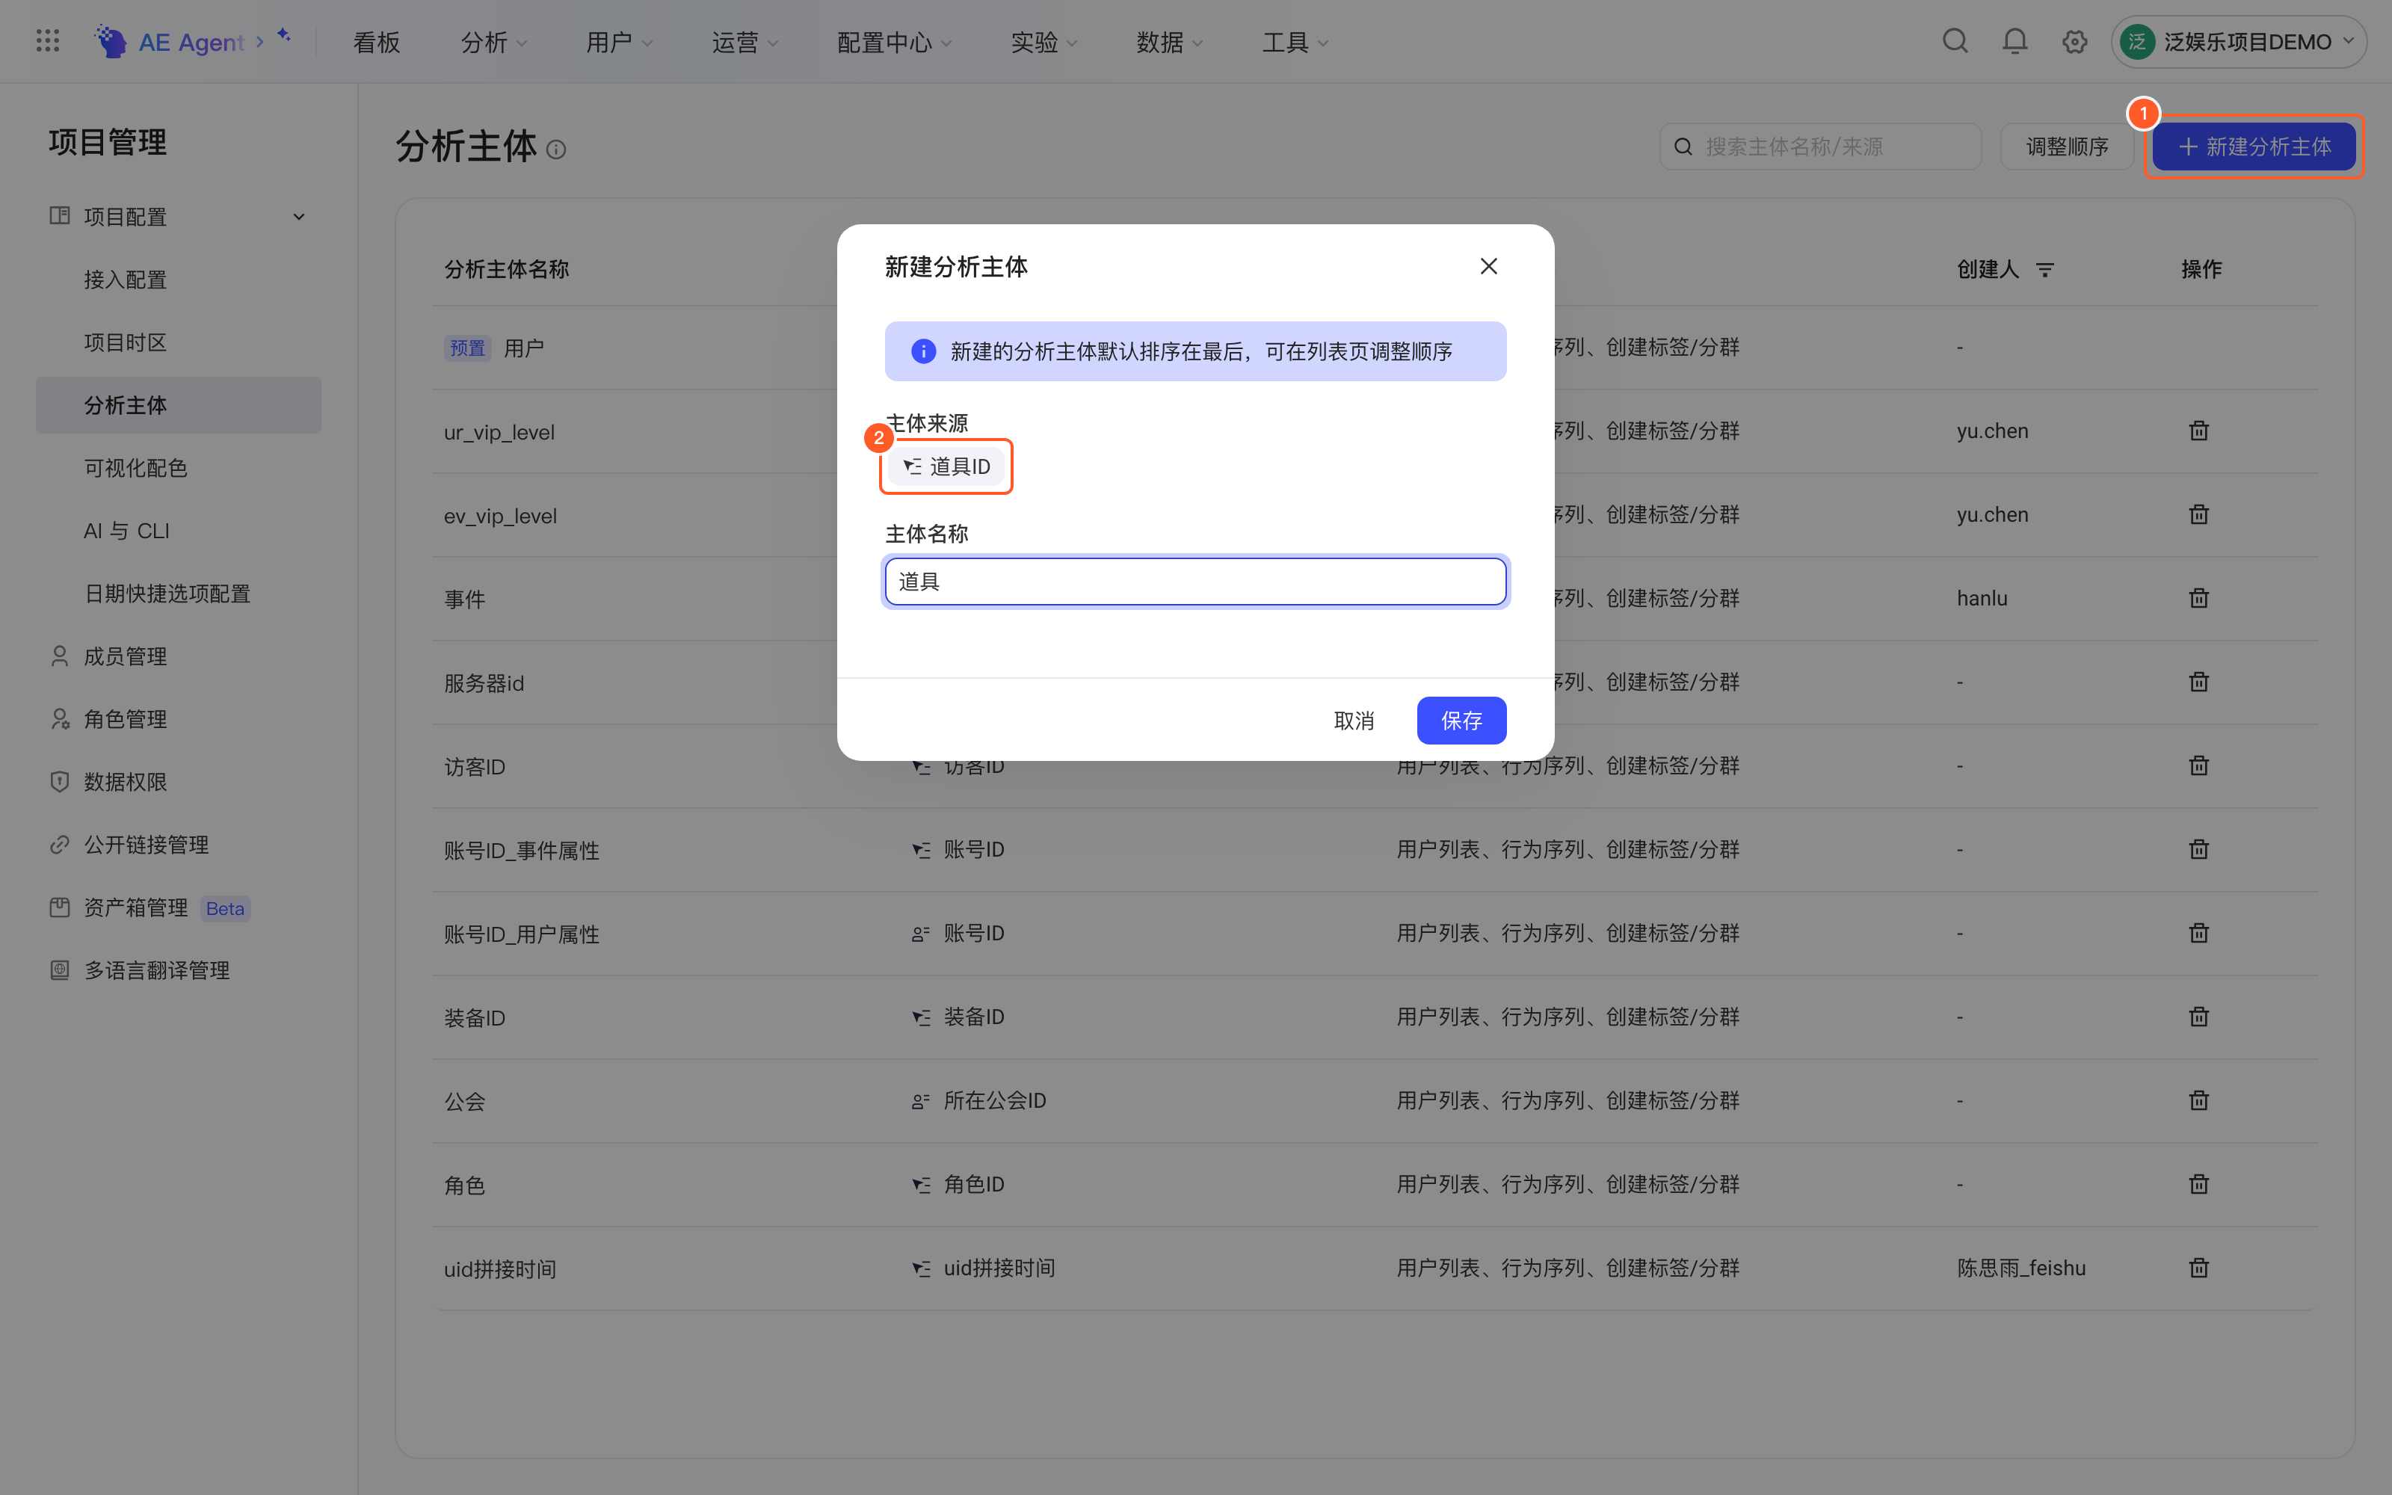
Task: Click trash icon in 事件 row
Action: [x=2198, y=598]
